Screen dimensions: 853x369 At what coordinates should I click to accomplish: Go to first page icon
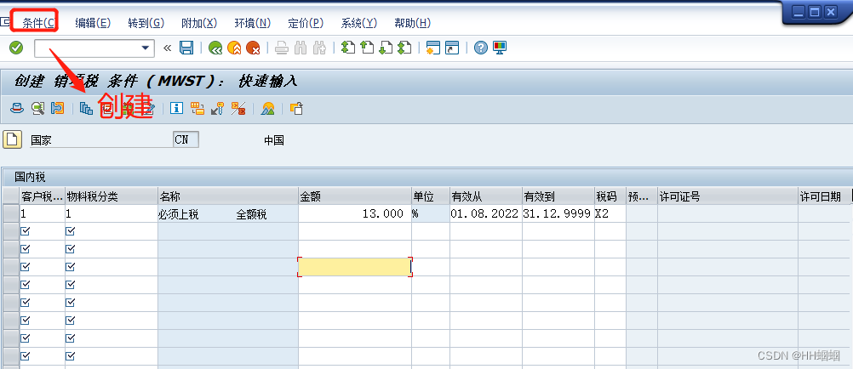coord(347,48)
